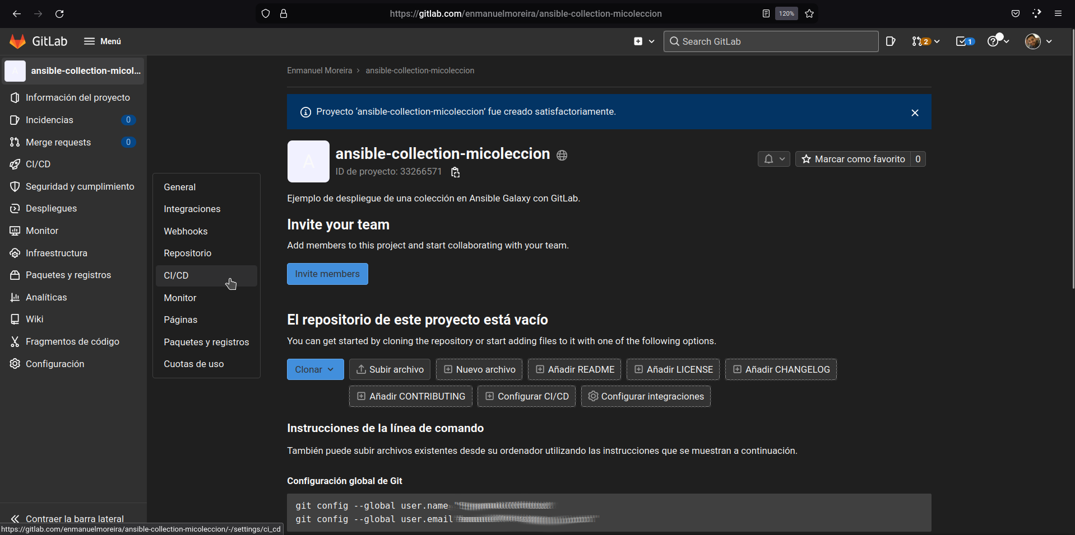The image size is (1075, 535).
Task: Open Merge requests in the sidebar
Action: 73,142
